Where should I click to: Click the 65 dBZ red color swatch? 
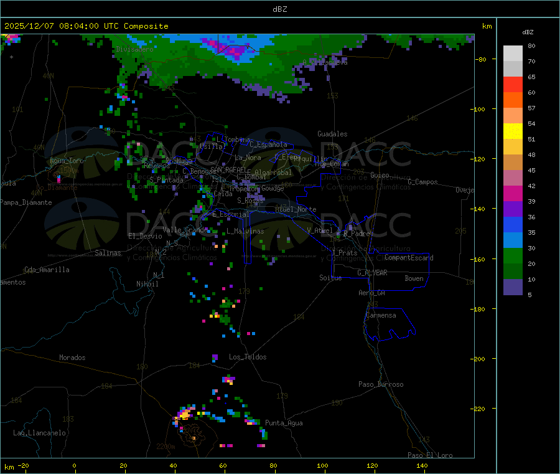click(x=513, y=84)
